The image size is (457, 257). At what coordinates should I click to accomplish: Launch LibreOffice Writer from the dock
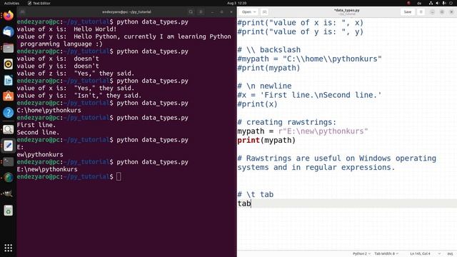[x=8, y=80]
